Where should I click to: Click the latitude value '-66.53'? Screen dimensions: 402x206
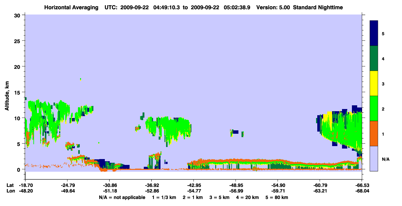pos(362,185)
